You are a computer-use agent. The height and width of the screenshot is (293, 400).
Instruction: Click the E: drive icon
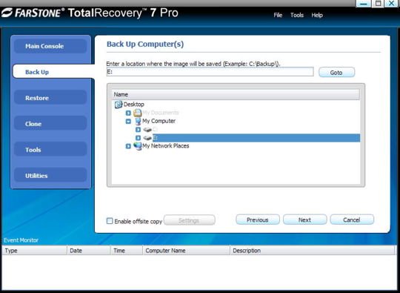(147, 138)
